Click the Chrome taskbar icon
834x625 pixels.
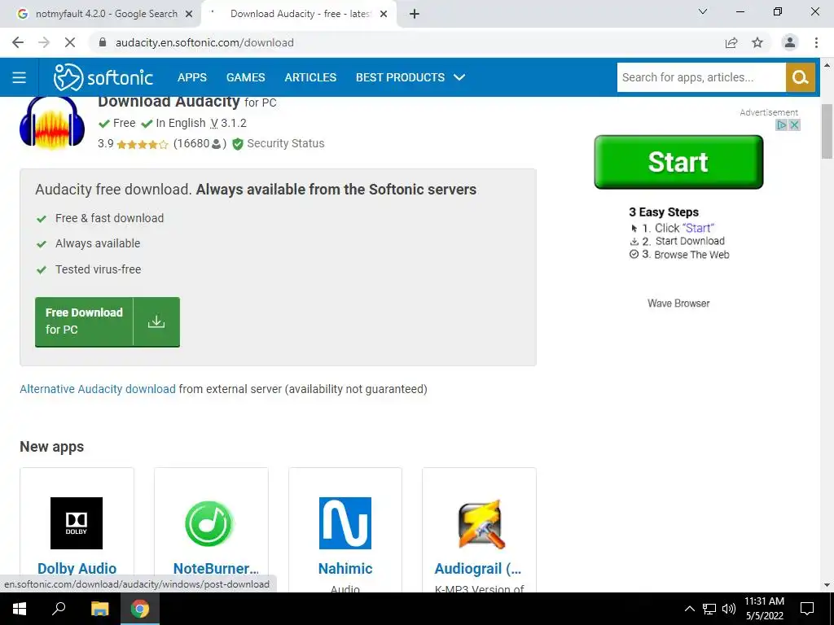(x=140, y=609)
